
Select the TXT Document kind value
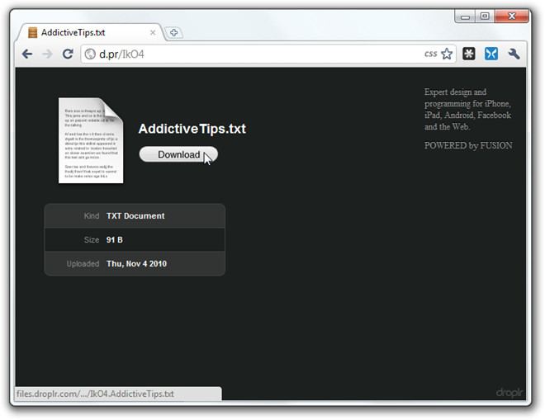coord(135,215)
